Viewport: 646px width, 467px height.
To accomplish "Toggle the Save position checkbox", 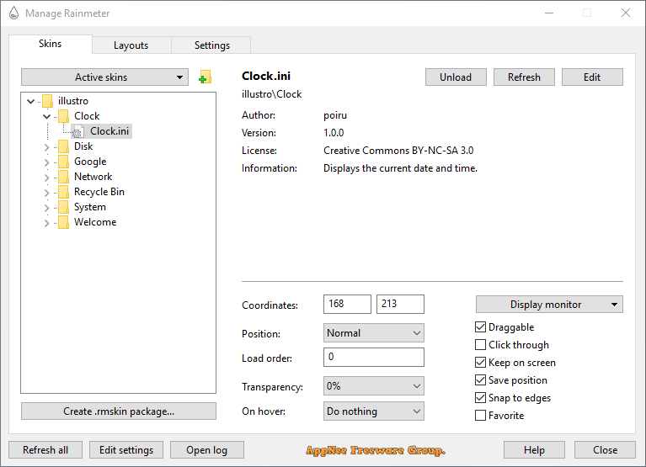I will [480, 380].
